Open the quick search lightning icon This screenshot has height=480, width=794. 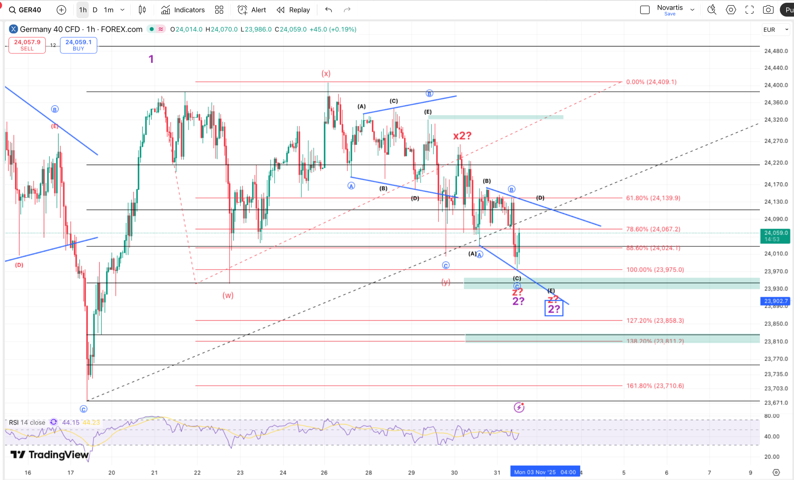click(x=711, y=10)
